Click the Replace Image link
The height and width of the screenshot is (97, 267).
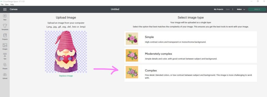click(x=66, y=76)
